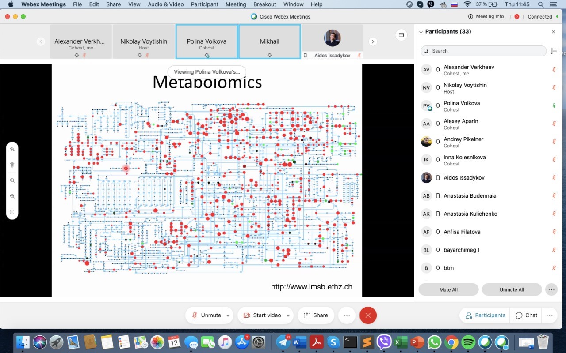This screenshot has height=353, width=566.
Task: Click the annotate pencil icon on left toolbar
Action: coord(12,149)
